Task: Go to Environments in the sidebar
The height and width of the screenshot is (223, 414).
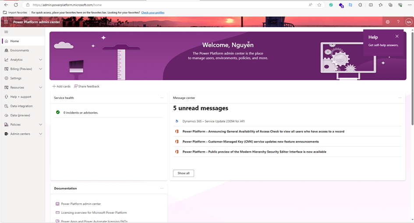Action: [20, 50]
